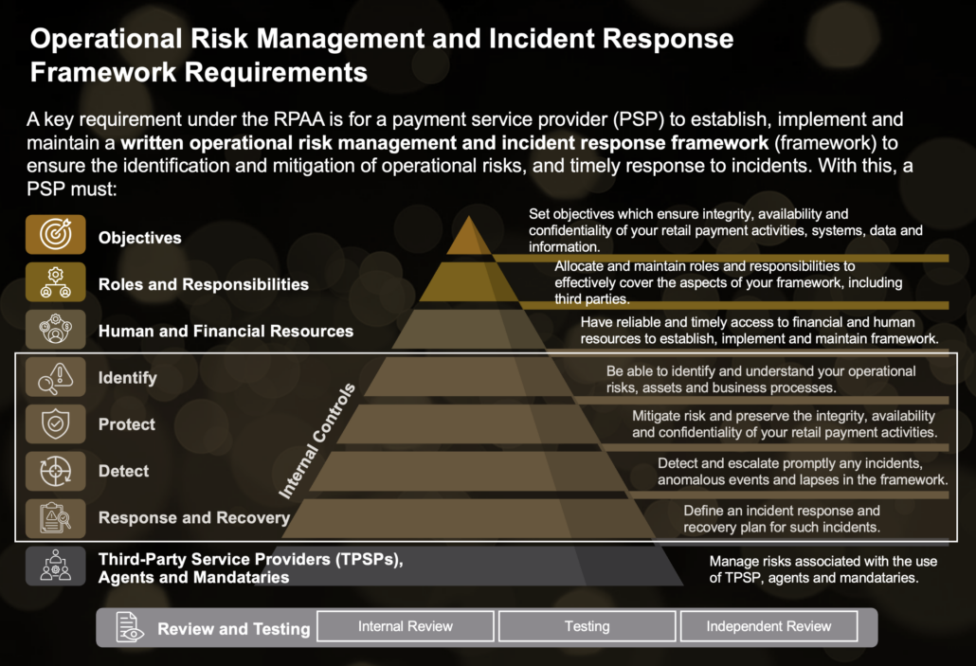The height and width of the screenshot is (666, 976).
Task: Click the Review and Testing label
Action: [x=234, y=629]
